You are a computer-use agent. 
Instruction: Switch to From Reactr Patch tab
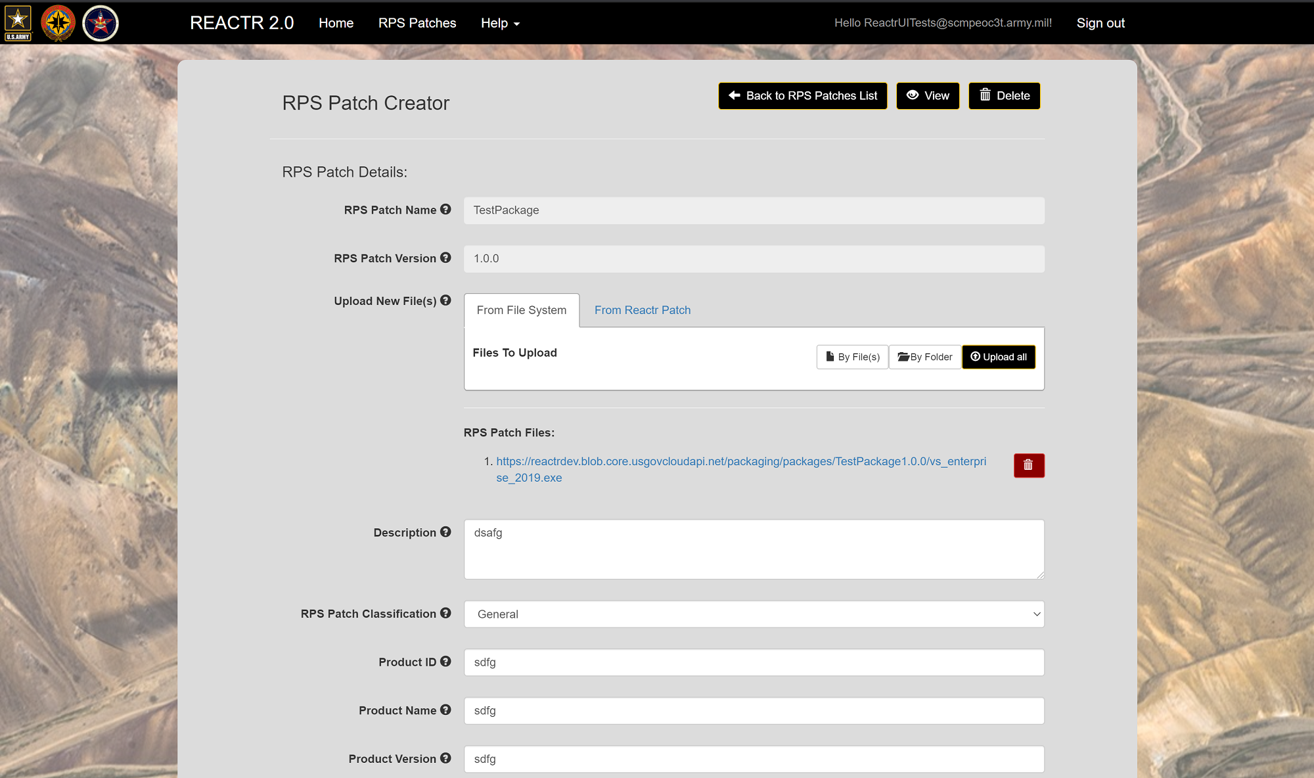pyautogui.click(x=642, y=310)
